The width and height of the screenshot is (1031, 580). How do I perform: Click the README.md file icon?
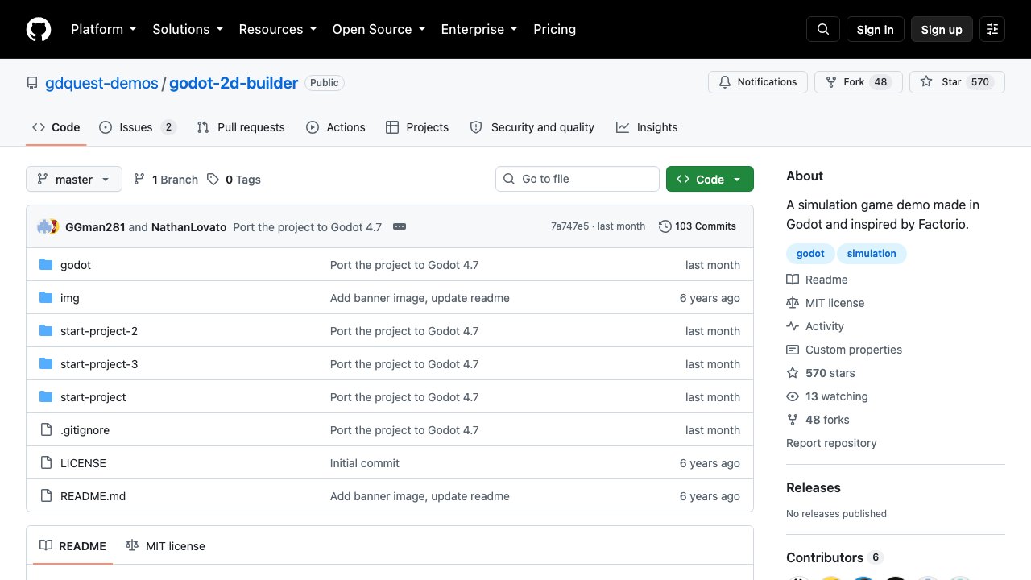point(46,496)
